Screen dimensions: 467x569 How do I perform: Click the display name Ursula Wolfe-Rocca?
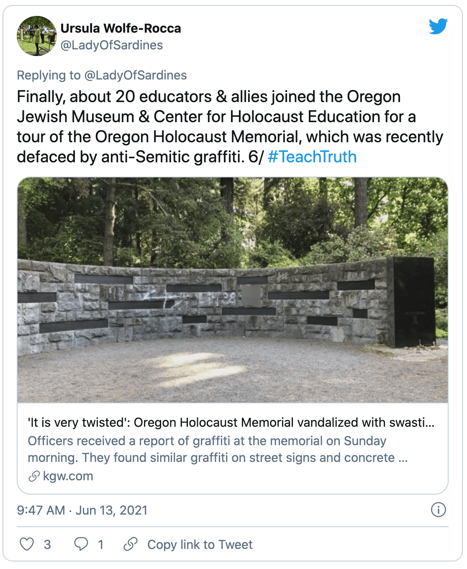[x=121, y=28]
